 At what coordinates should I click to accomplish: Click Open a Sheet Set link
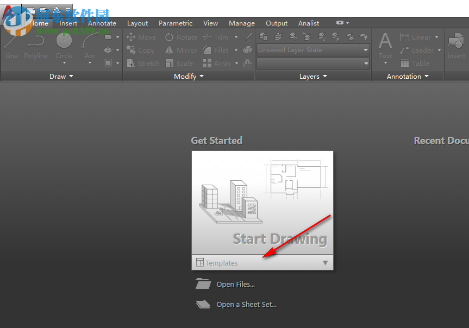[246, 305]
